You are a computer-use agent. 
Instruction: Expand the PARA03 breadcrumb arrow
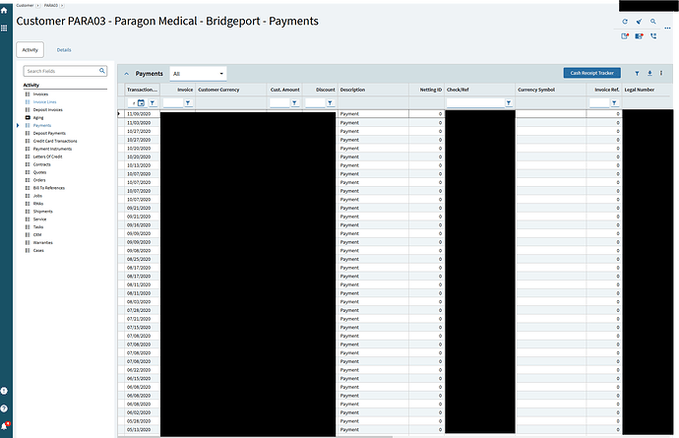pos(62,5)
